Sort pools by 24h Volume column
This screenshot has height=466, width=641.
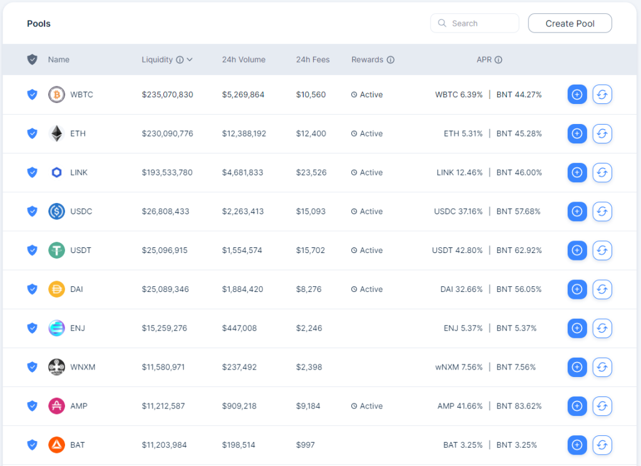244,60
